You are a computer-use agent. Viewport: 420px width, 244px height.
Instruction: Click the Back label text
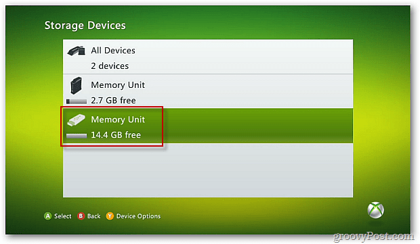pyautogui.click(x=93, y=216)
